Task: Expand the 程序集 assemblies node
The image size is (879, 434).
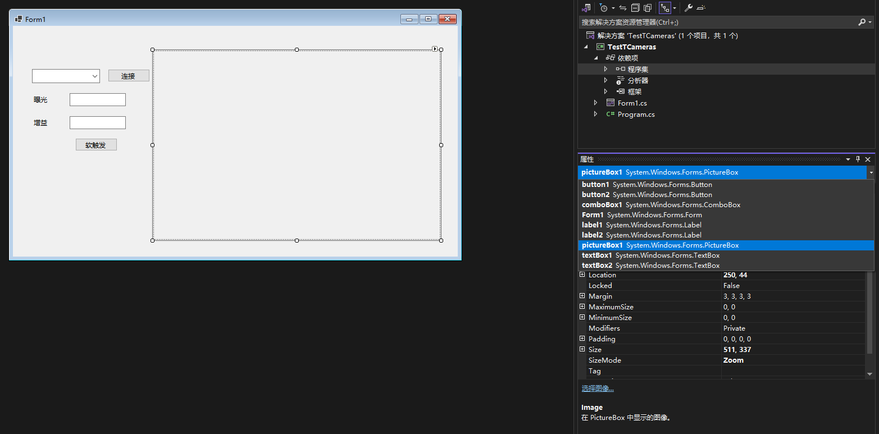Action: (605, 69)
